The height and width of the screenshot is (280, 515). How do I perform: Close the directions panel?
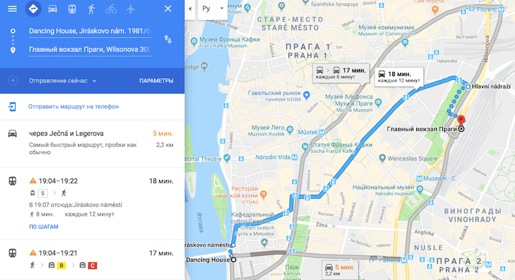(x=168, y=9)
